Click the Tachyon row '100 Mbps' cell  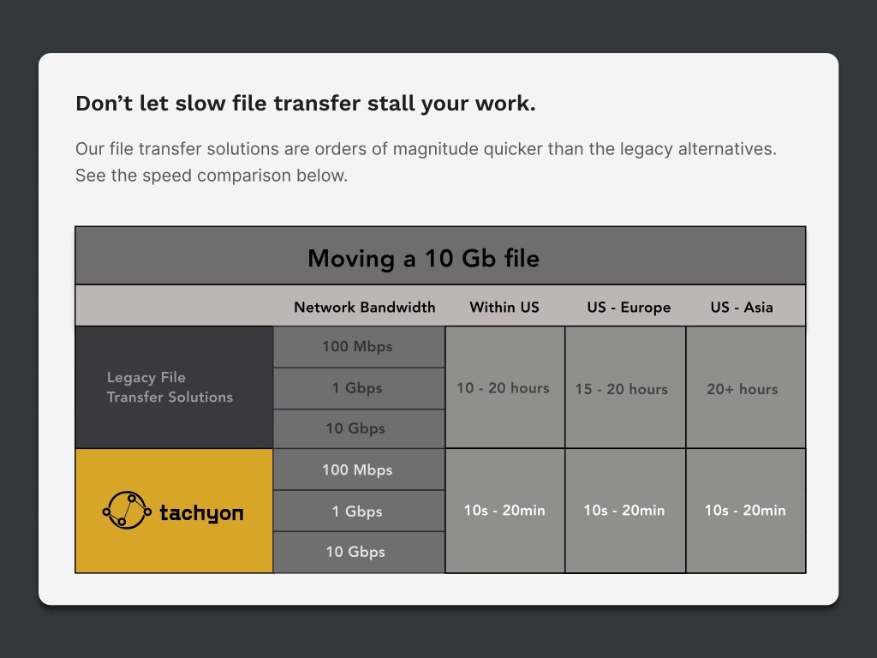pyautogui.click(x=359, y=470)
